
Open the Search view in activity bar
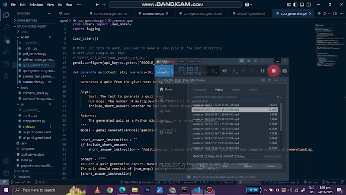click(x=6, y=27)
